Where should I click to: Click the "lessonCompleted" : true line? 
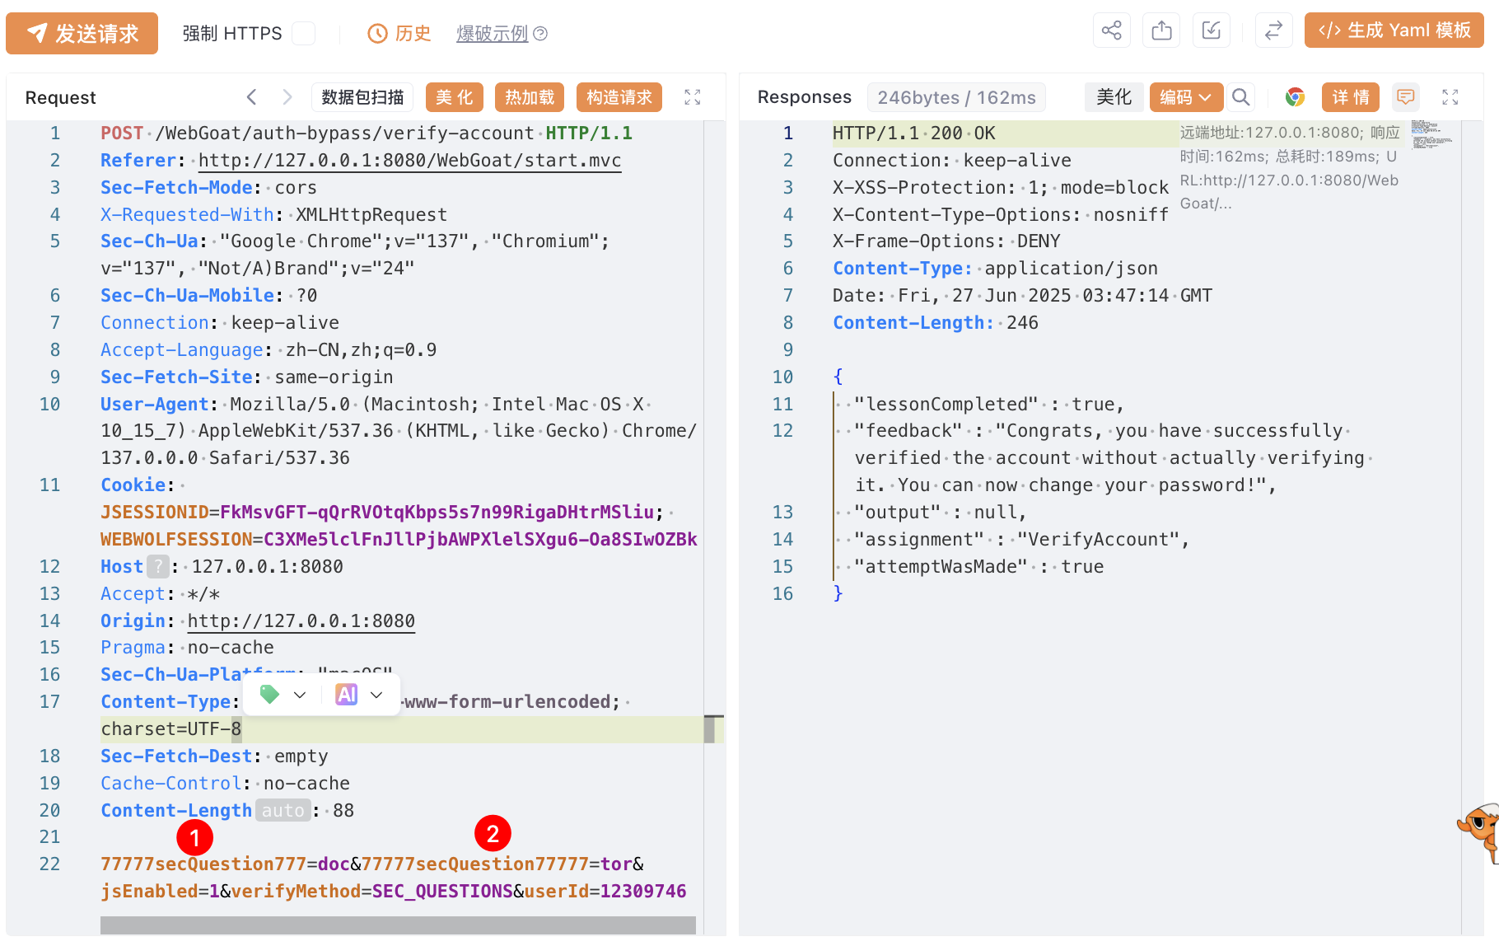[989, 405]
